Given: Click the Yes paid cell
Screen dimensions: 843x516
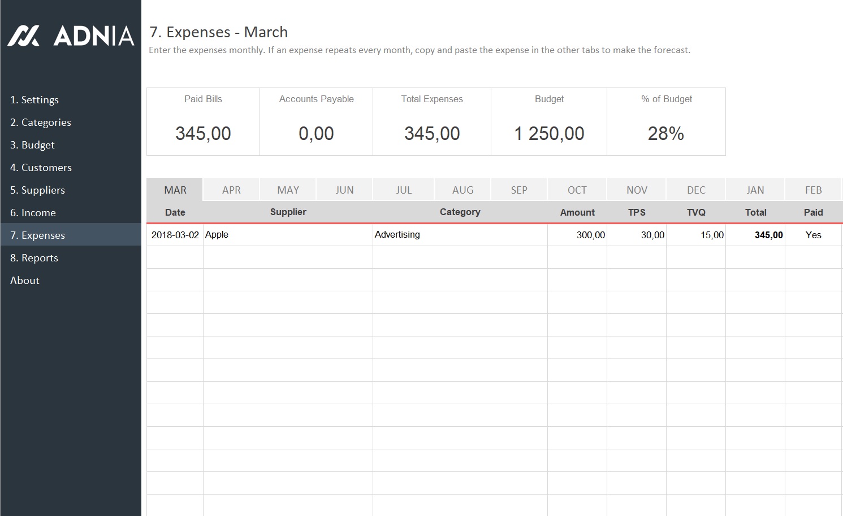Looking at the screenshot, I should (x=814, y=235).
